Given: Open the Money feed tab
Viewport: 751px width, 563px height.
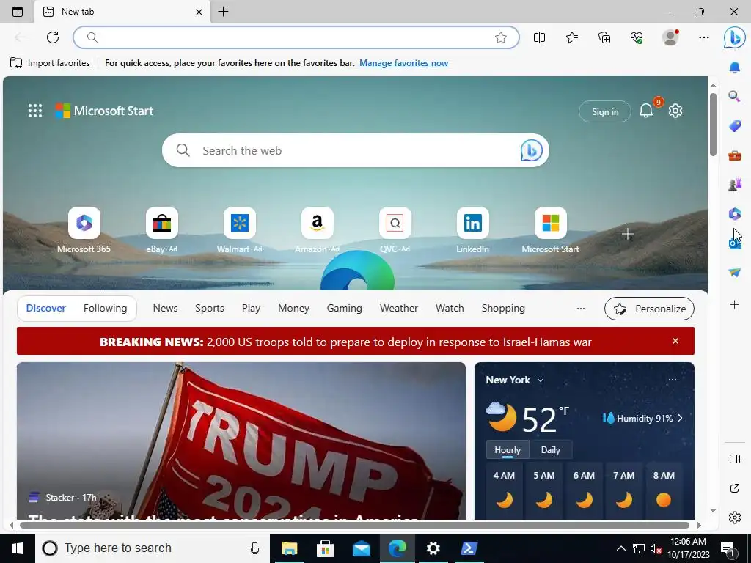Looking at the screenshot, I should coord(293,309).
